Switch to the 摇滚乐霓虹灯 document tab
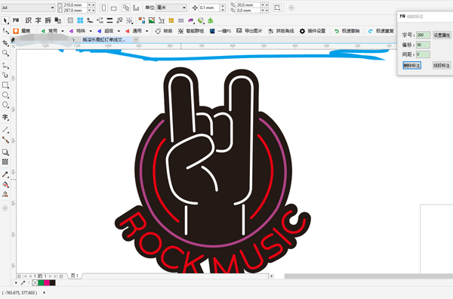This screenshot has height=299, width=453. pos(104,40)
